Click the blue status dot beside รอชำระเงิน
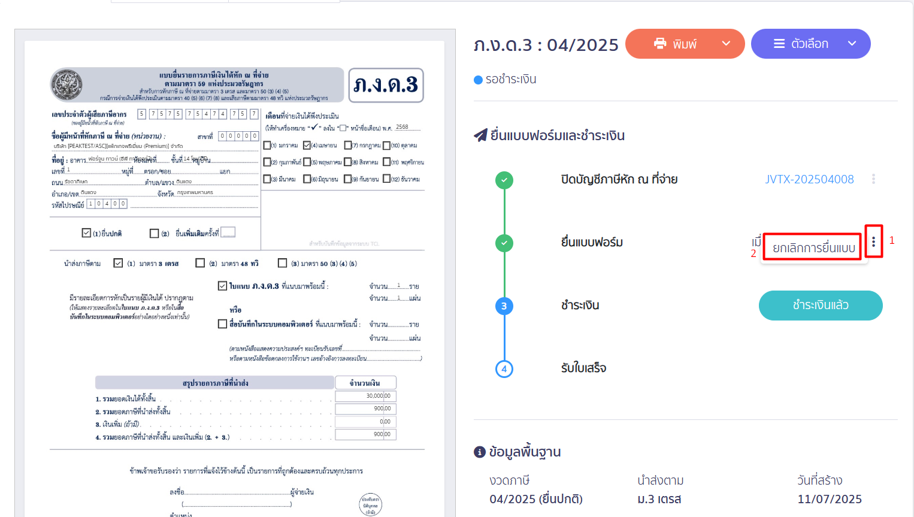This screenshot has height=517, width=914. (x=478, y=80)
